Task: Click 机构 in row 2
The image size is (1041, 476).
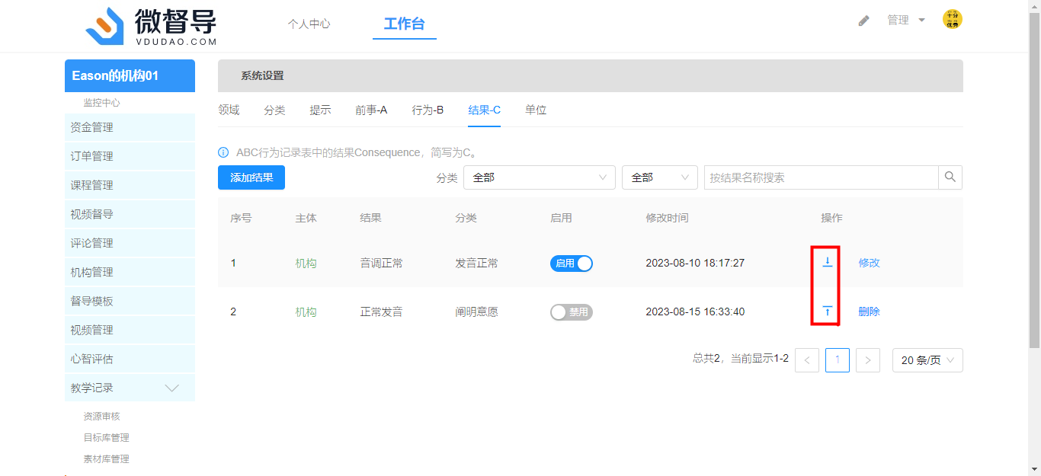Action: 306,312
